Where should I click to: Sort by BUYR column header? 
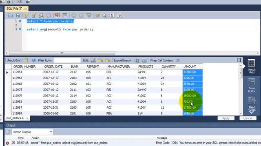click(x=74, y=67)
